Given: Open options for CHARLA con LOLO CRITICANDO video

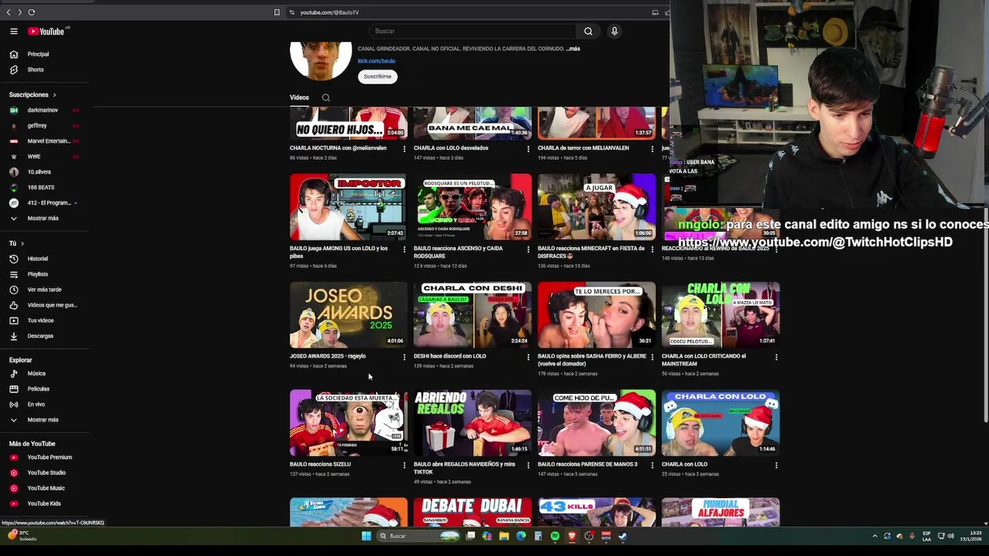Looking at the screenshot, I should [776, 357].
